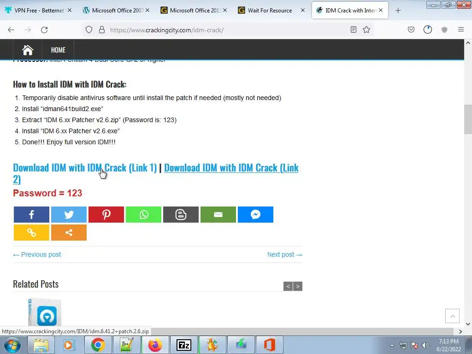Copy link with yellow chain button
The height and width of the screenshot is (354, 472).
tap(31, 232)
